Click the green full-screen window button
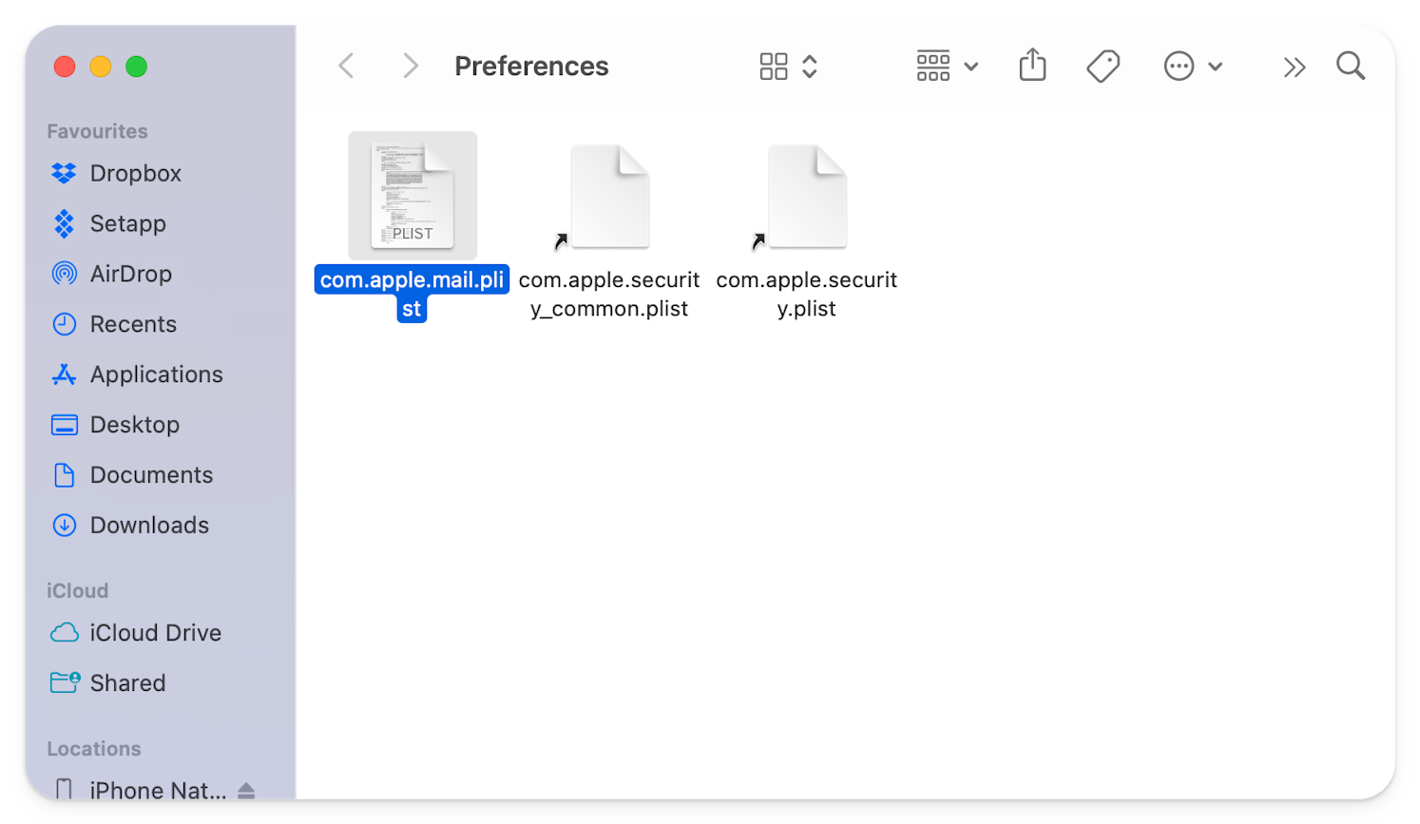1420x824 pixels. point(137,67)
